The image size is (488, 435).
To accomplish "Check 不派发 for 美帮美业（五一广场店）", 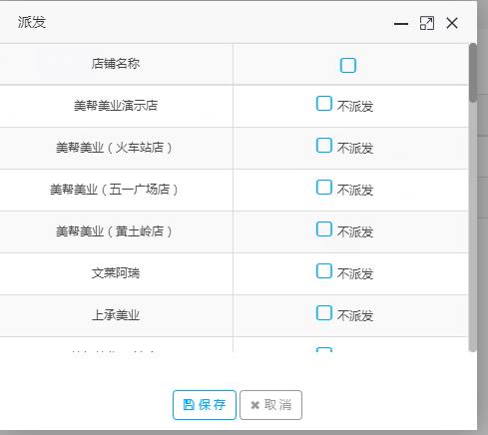I will coord(323,188).
